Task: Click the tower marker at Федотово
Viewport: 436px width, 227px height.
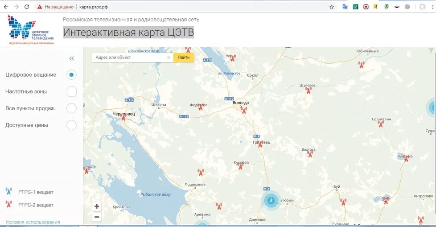Action: click(x=201, y=106)
